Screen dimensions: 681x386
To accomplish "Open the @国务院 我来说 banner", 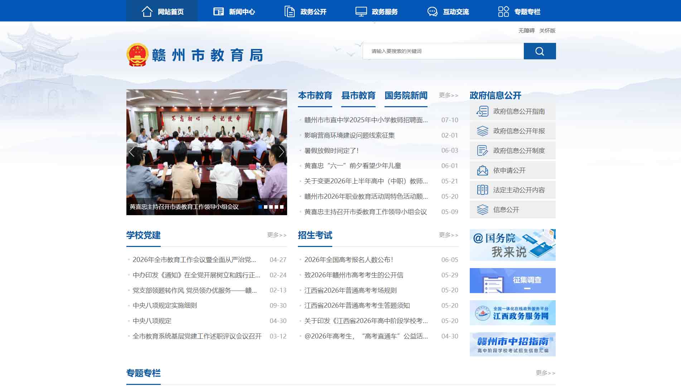I will pyautogui.click(x=513, y=245).
